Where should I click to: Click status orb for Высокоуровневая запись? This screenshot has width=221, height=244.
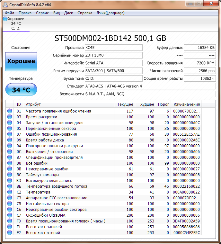(x=10, y=180)
